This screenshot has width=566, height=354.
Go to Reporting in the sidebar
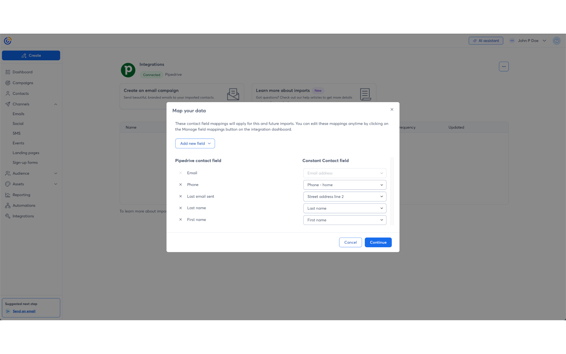[x=21, y=195]
